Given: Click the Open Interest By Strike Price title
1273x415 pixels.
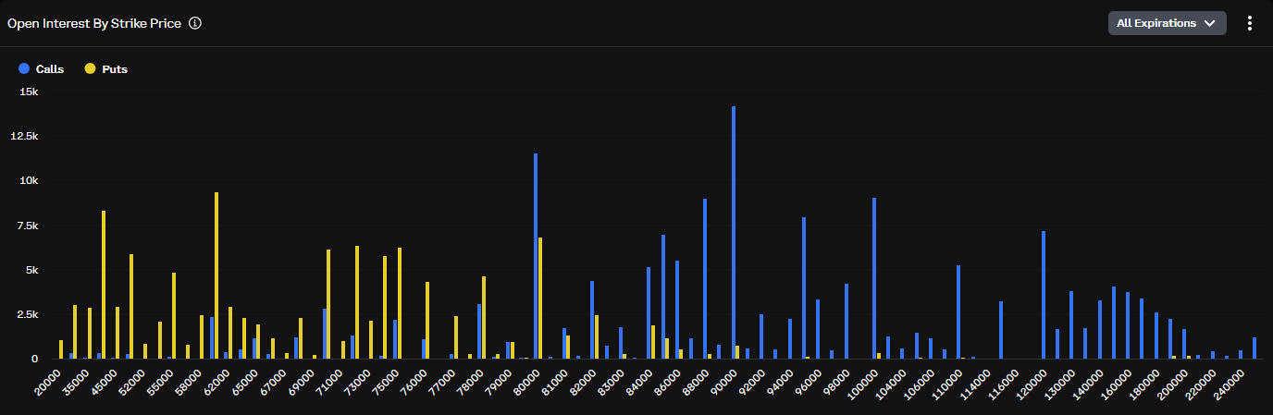Looking at the screenshot, I should click(94, 23).
